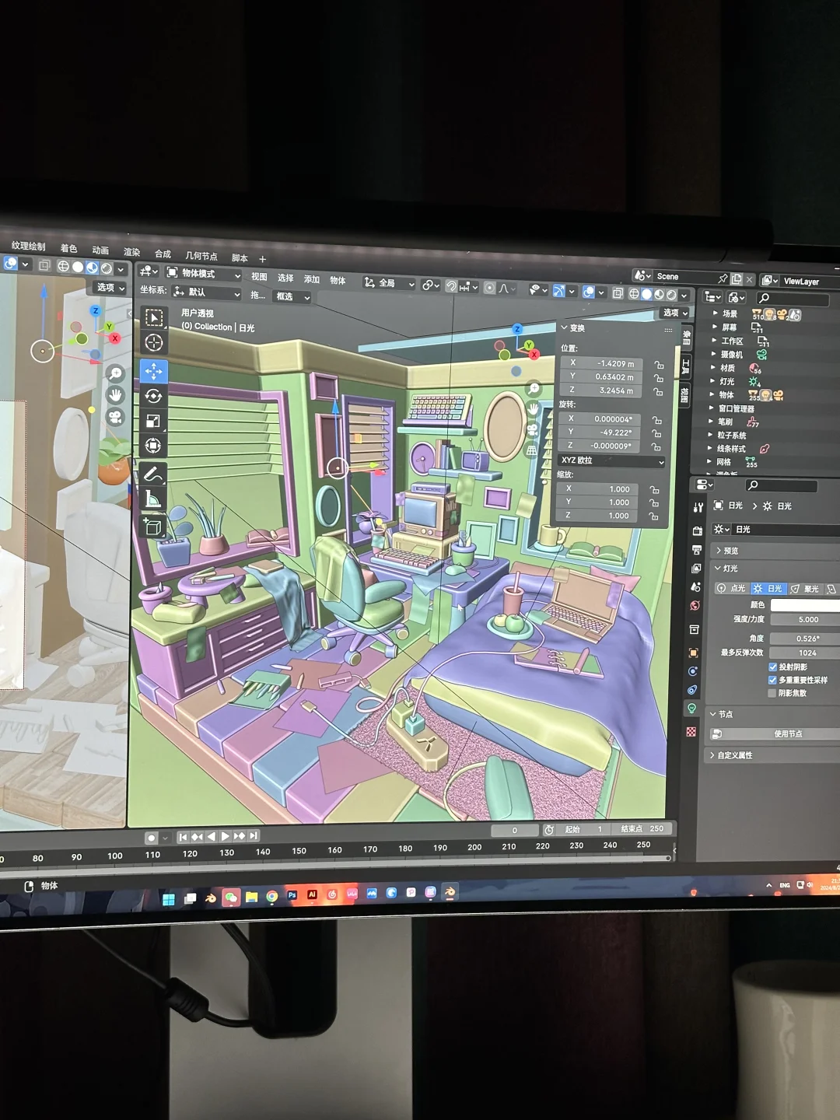Click the pan hand icon in viewport
840x1120 pixels.
534,408
